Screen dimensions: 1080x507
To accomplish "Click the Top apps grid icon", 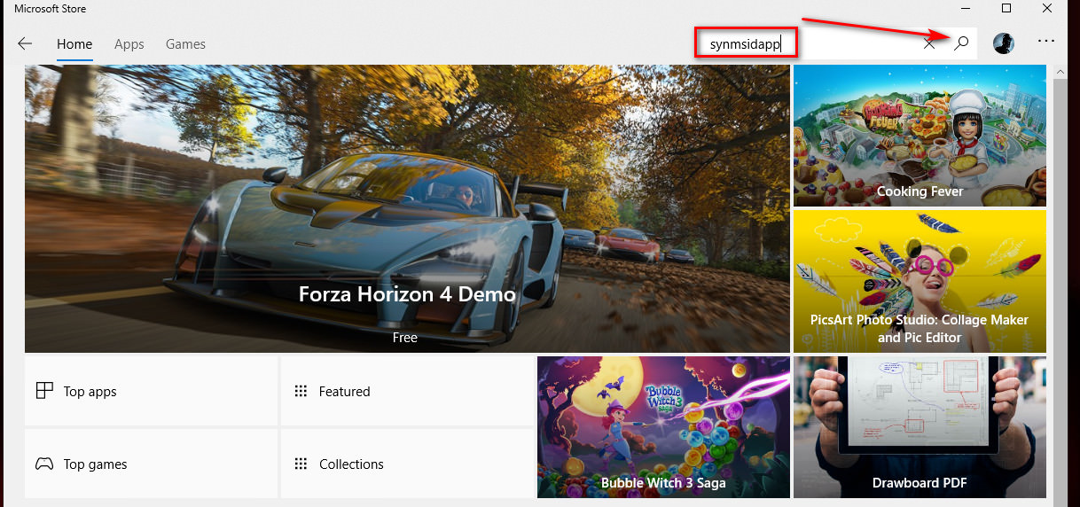I will tap(44, 391).
